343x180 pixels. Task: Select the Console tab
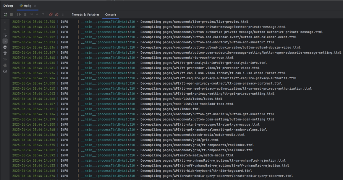110,15
